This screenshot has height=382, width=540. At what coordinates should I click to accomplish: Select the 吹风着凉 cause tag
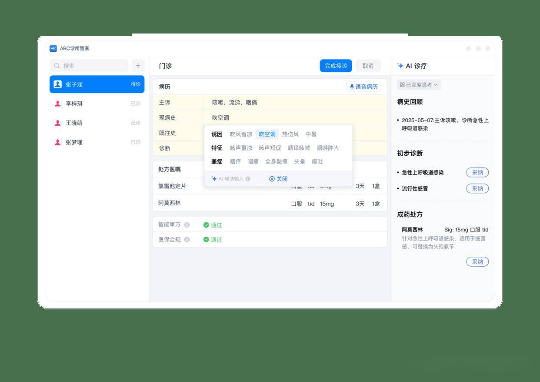(x=241, y=134)
